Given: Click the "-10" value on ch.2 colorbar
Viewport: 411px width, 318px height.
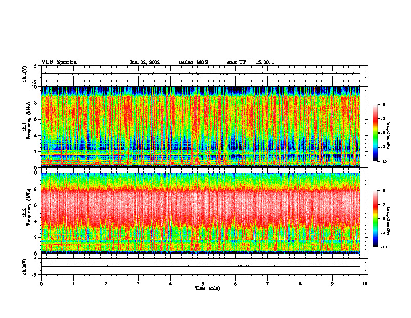Looking at the screenshot, I should (x=383, y=247).
